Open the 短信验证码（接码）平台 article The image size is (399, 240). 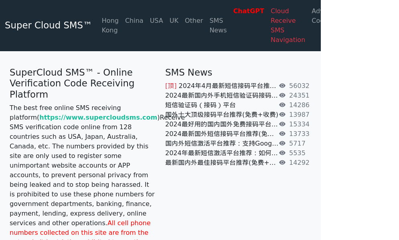[201, 105]
